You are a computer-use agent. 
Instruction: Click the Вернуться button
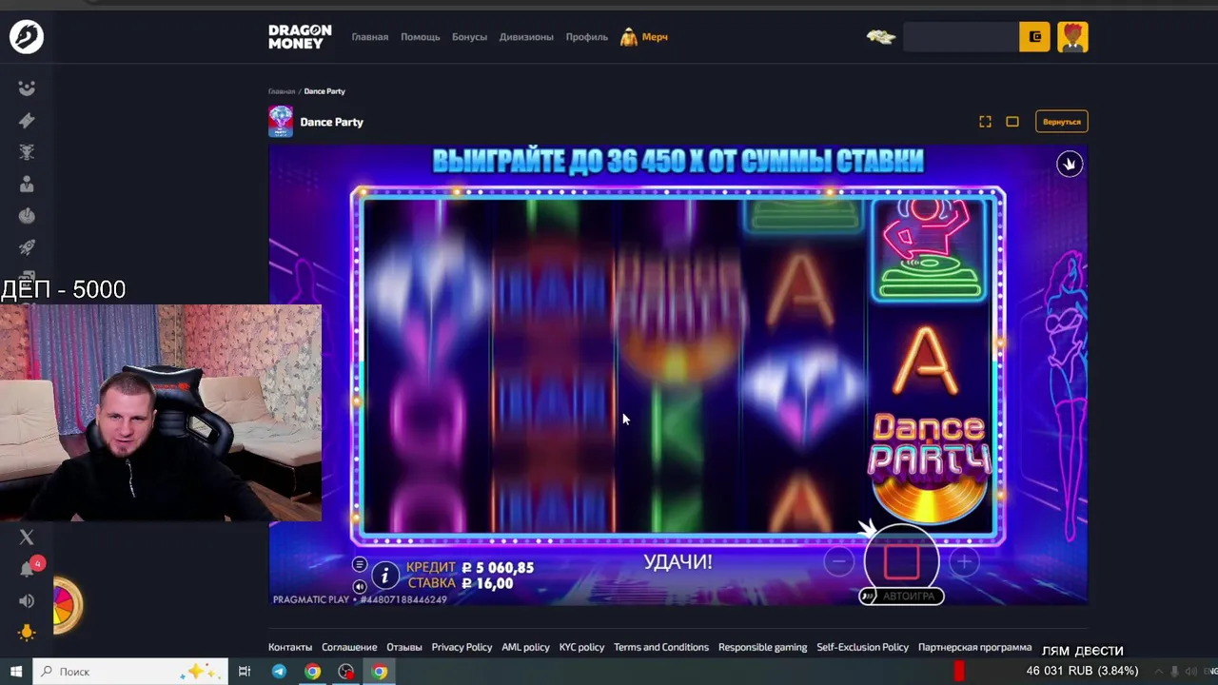(1062, 122)
